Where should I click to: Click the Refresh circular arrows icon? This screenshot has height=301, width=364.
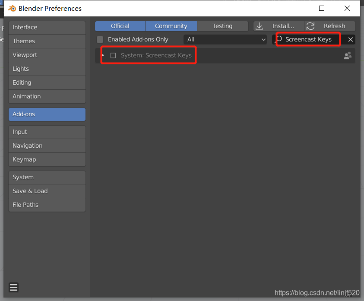click(310, 26)
